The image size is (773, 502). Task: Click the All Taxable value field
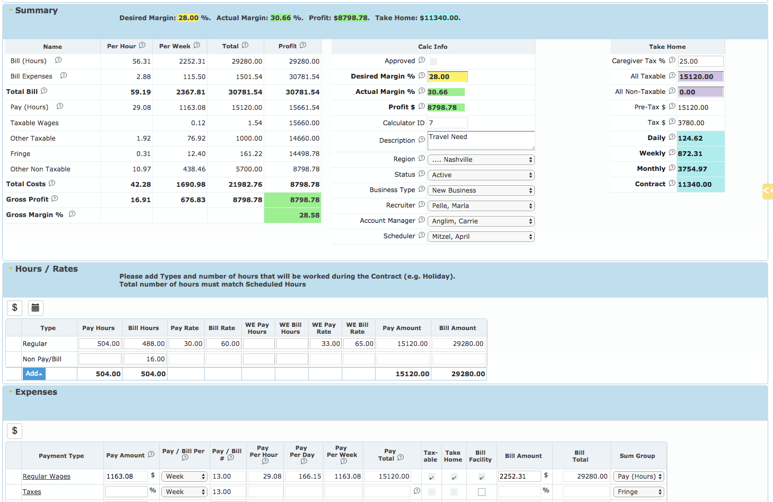700,76
